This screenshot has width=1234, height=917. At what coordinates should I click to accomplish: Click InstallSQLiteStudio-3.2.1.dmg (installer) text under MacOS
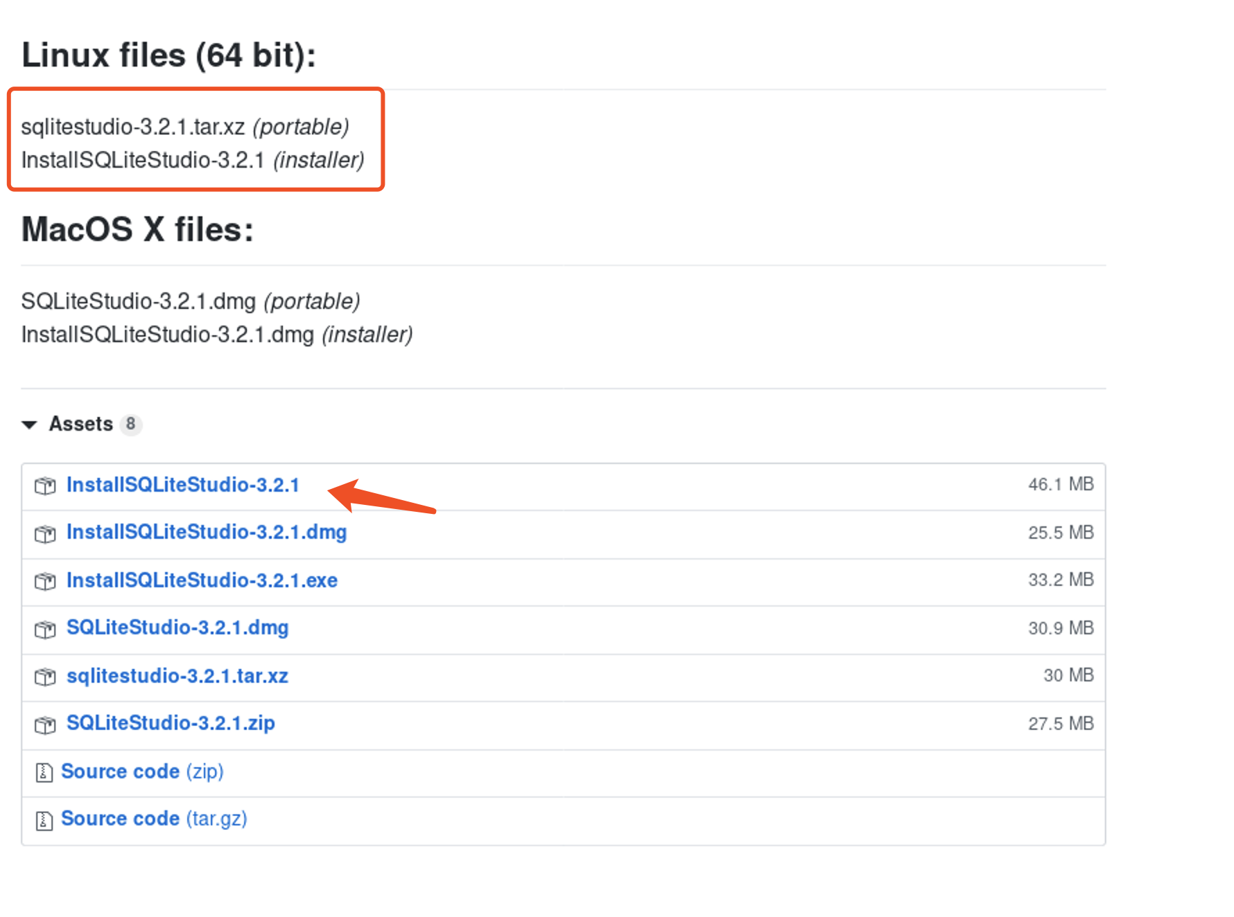217,335
